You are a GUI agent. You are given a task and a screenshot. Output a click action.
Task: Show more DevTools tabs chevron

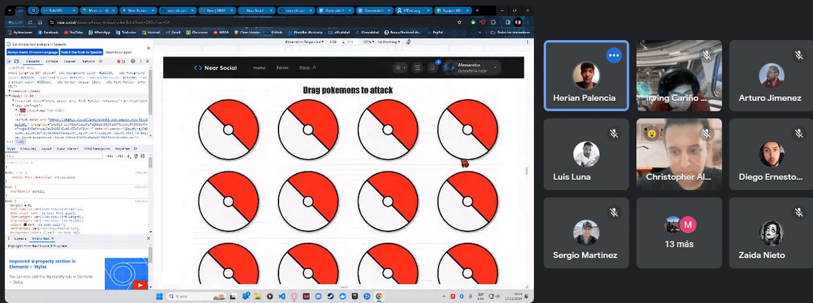(100, 61)
